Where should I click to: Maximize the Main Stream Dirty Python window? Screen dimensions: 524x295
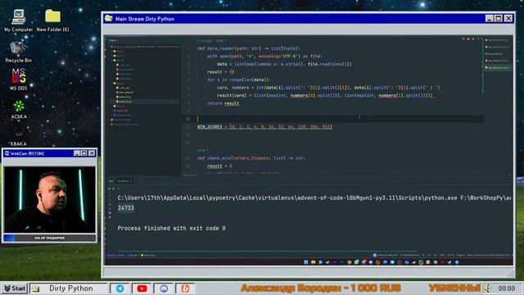coord(499,18)
